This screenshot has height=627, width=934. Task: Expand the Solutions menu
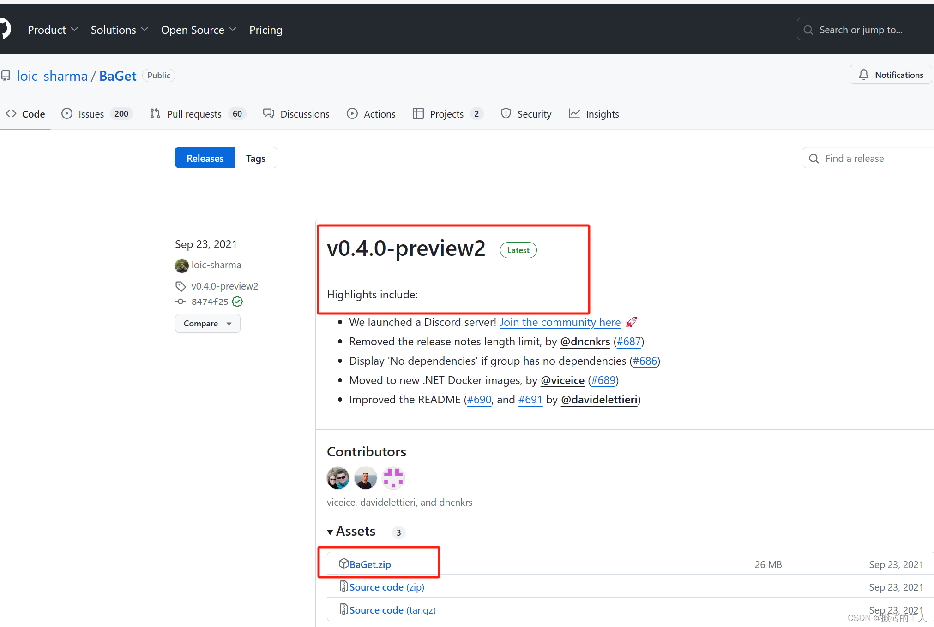click(x=119, y=30)
